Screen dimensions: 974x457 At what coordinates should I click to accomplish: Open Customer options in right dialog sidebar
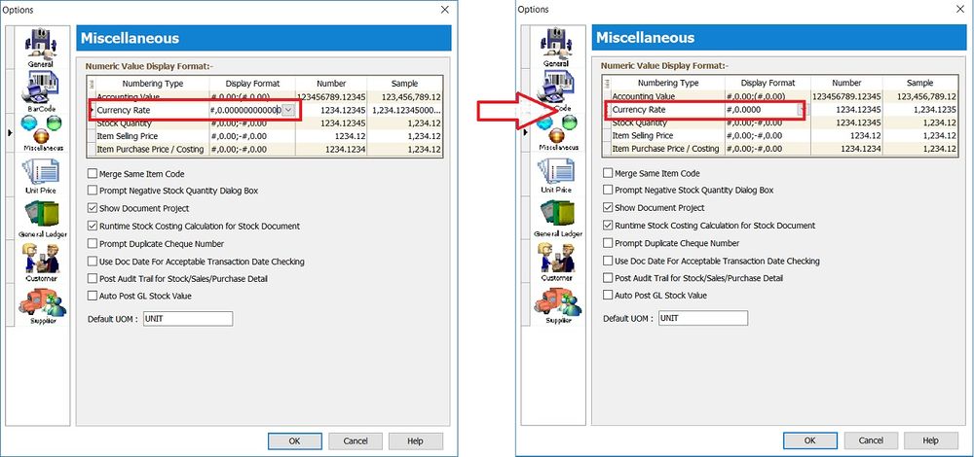click(557, 262)
